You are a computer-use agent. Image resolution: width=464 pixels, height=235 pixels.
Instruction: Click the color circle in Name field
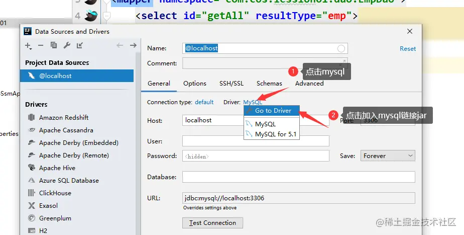(x=341, y=49)
